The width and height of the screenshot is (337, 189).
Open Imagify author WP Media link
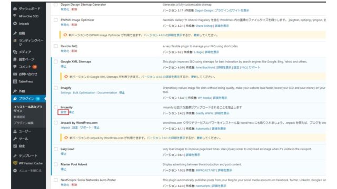[x=204, y=98]
